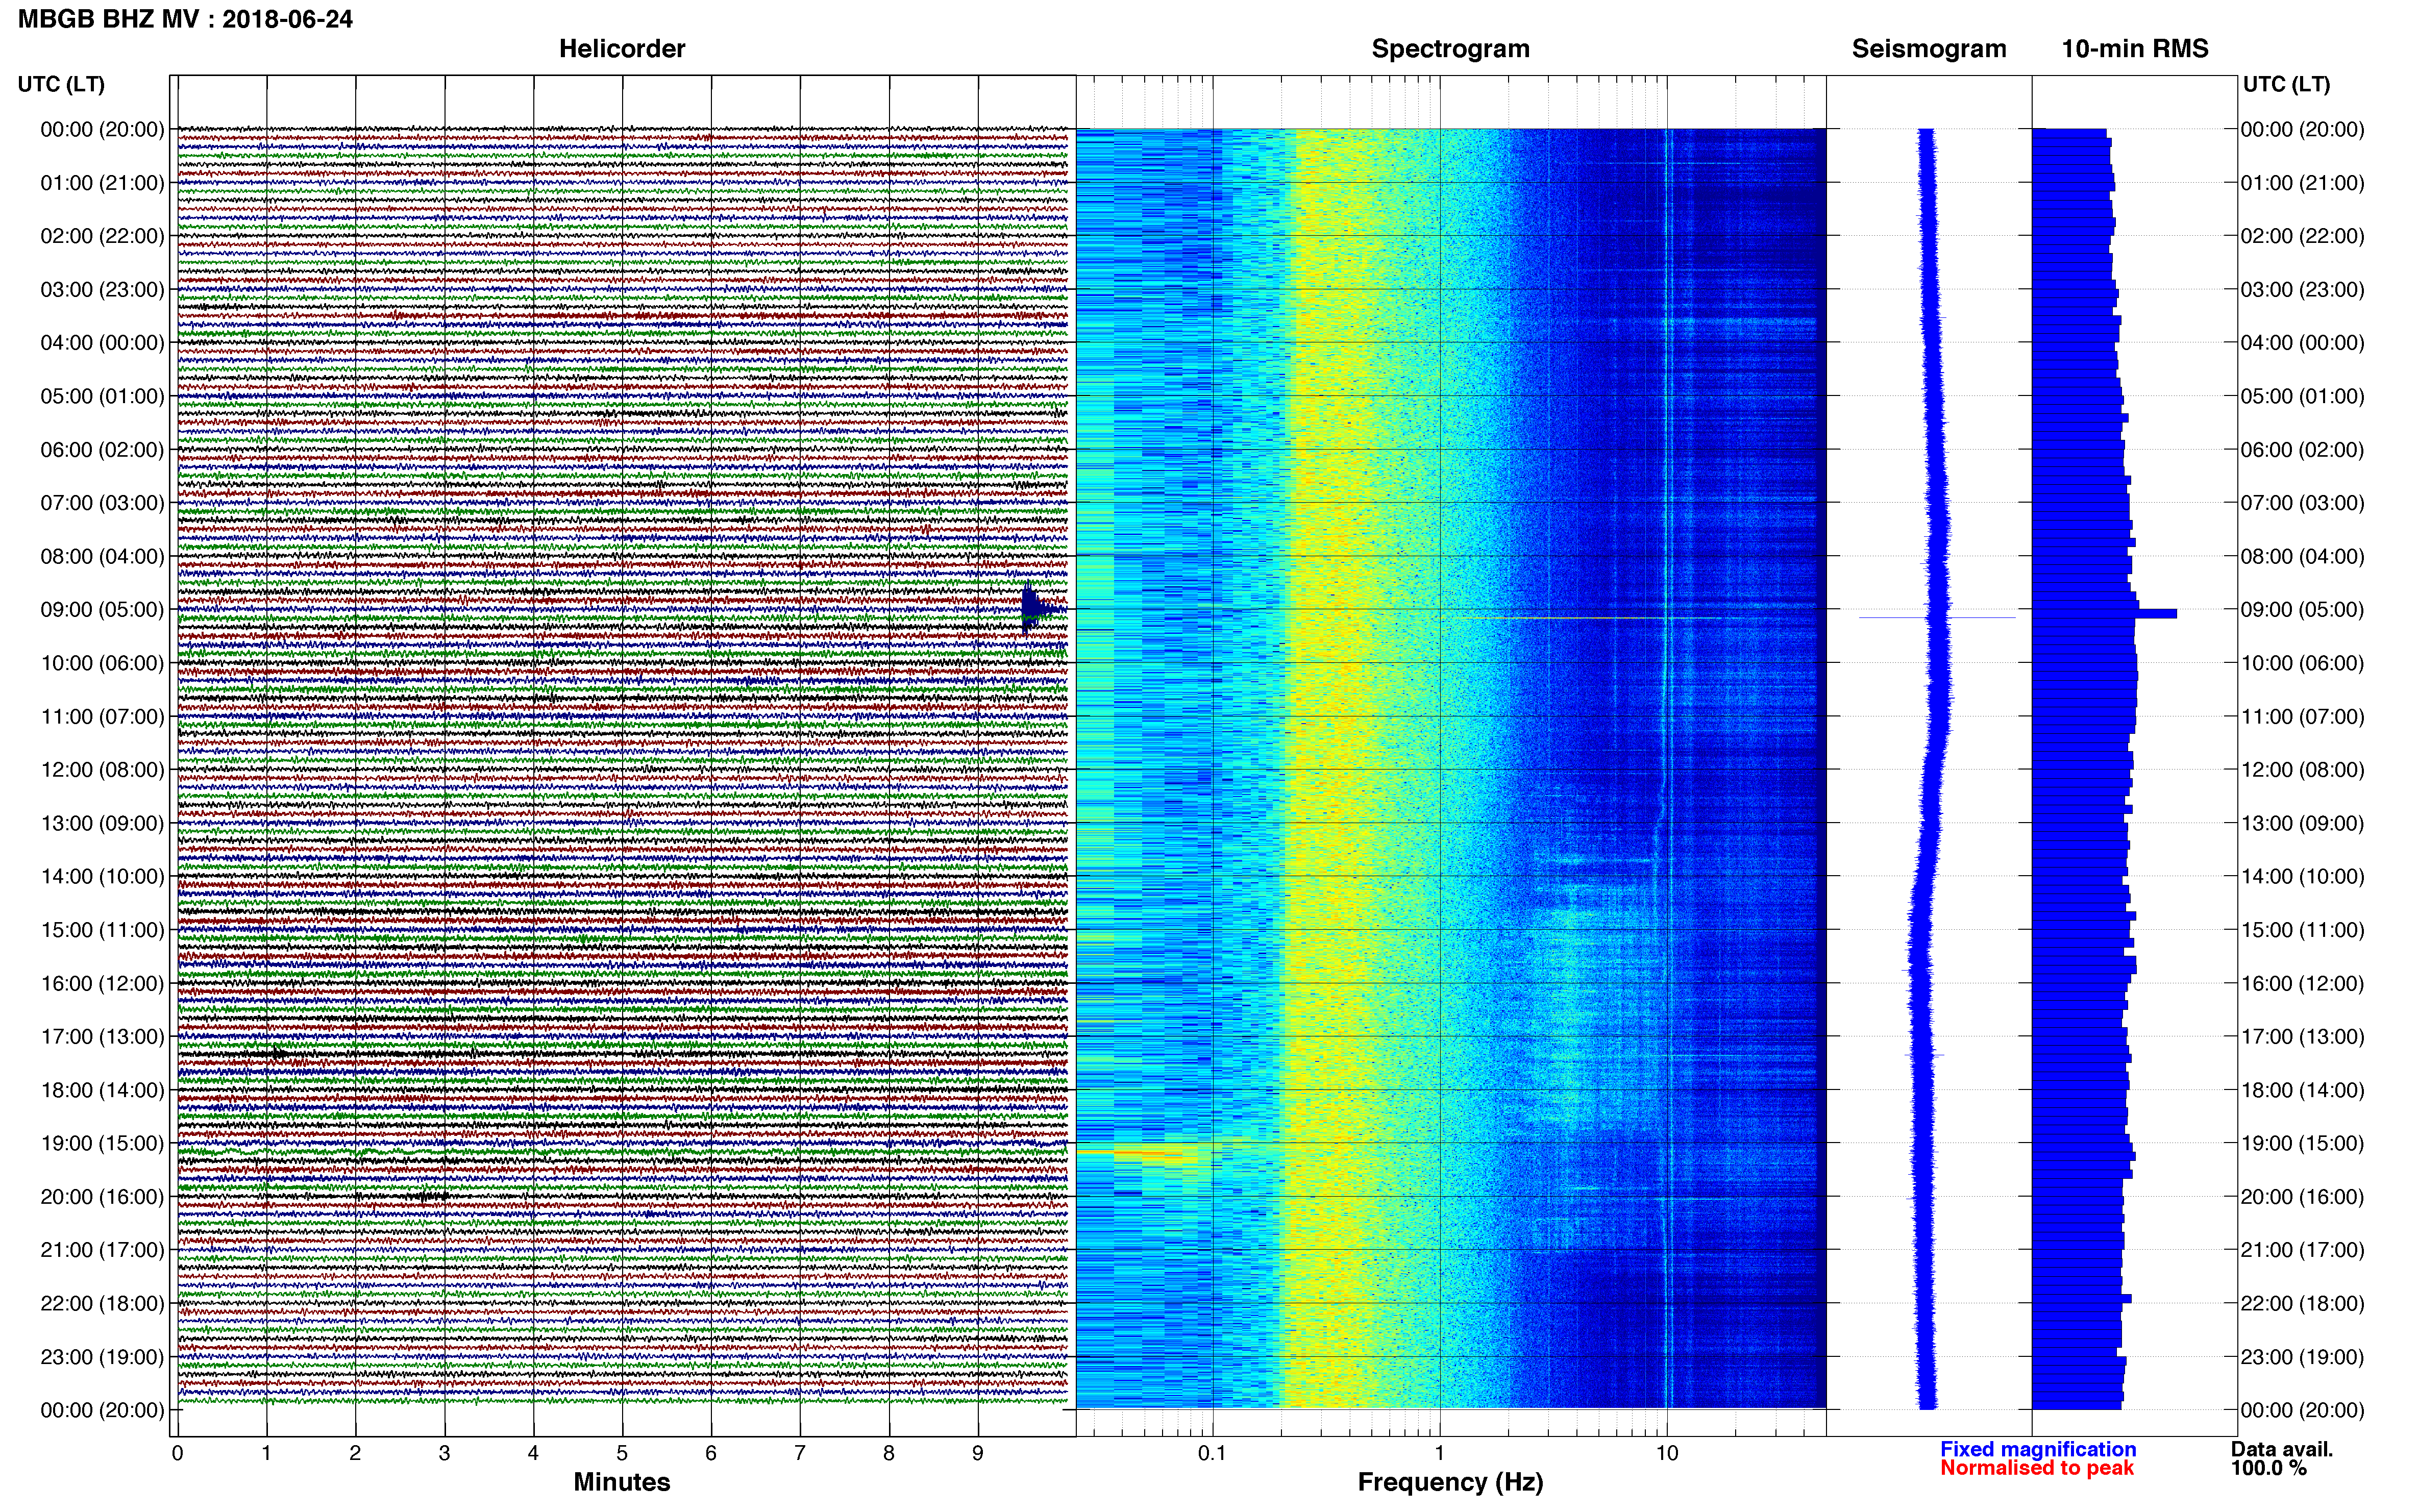This screenshot has height=1512, width=2419.
Task: Click the left-axis 12:00 (08:00) time label
Action: click(102, 769)
